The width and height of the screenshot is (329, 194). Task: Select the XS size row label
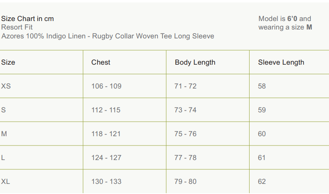coord(6,86)
